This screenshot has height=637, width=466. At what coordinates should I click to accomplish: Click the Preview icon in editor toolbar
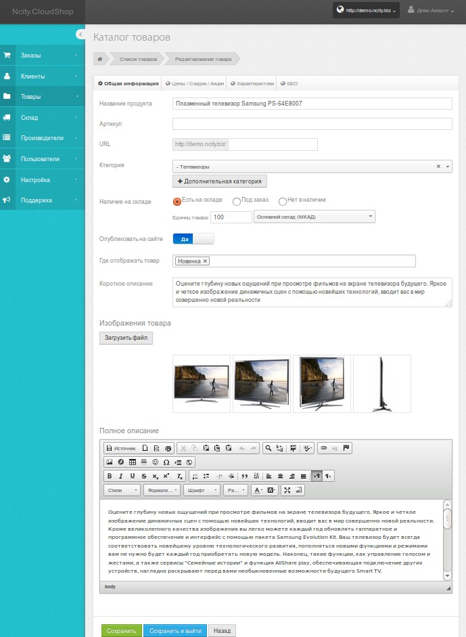point(156,448)
